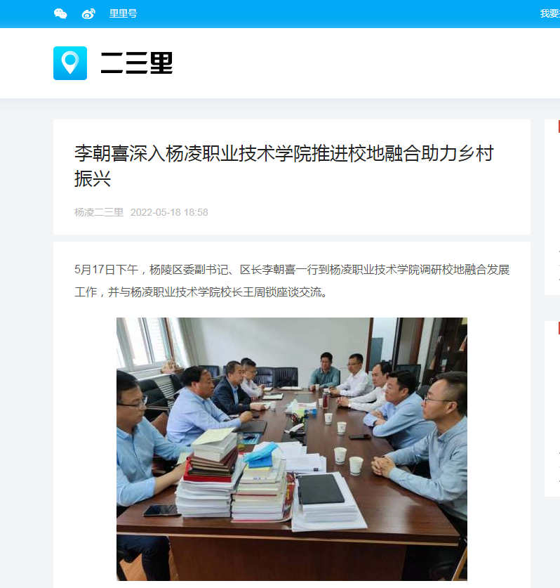Select the article headline 李朝喜深入杨凌职业技术学院
This screenshot has width=560, height=588.
pos(284,166)
